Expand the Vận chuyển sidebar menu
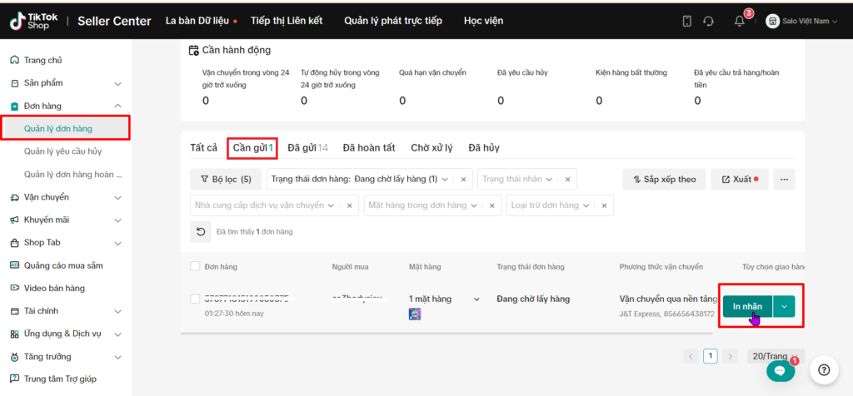853x396 pixels. coord(118,198)
